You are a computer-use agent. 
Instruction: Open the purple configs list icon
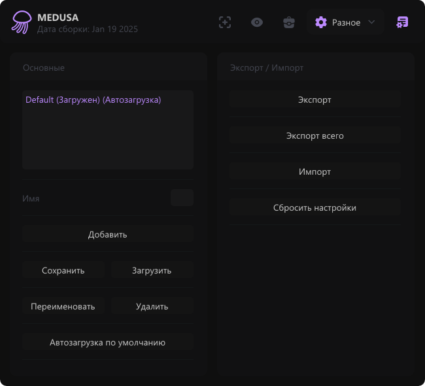(403, 22)
